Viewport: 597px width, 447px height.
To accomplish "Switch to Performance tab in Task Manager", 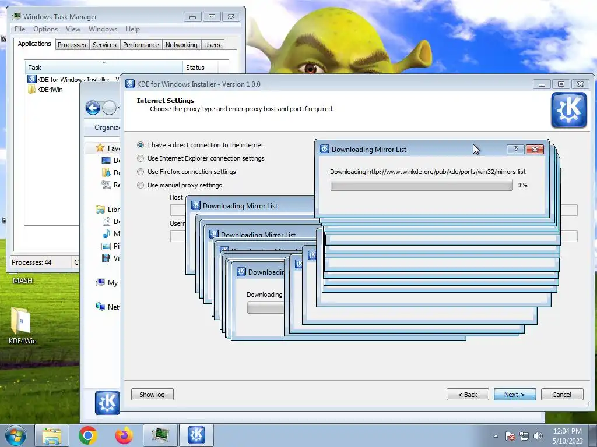I will (x=141, y=45).
